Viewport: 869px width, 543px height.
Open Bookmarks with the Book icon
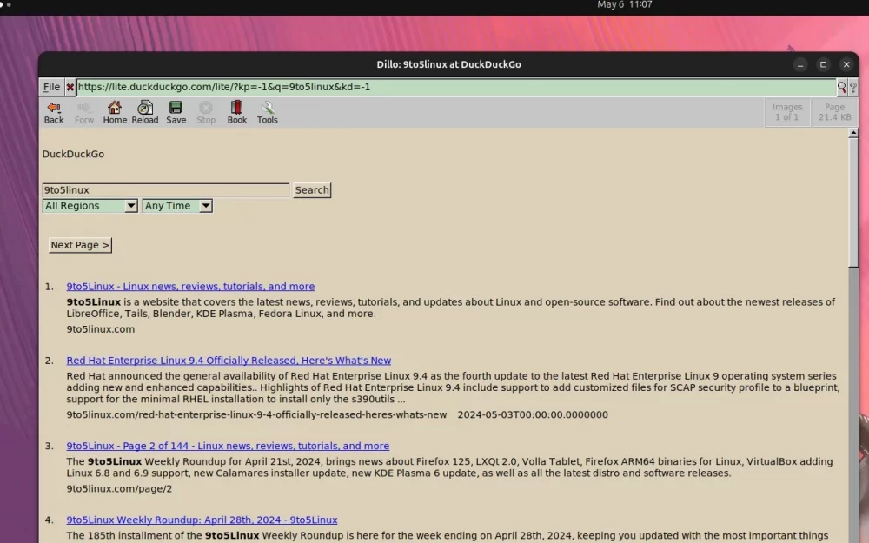click(x=236, y=111)
